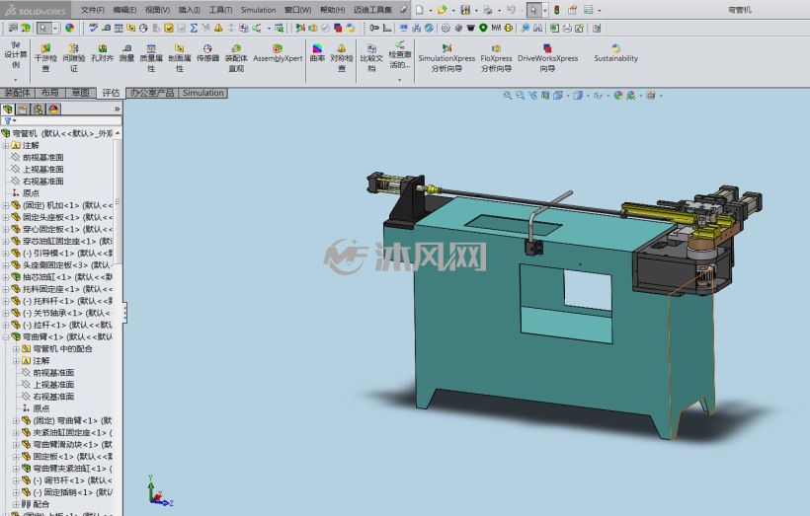Run the 对称检查 symmetry check
Viewport: 810px width, 516px height.
point(342,57)
